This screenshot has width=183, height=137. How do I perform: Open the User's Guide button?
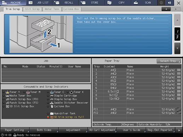pos(131,130)
